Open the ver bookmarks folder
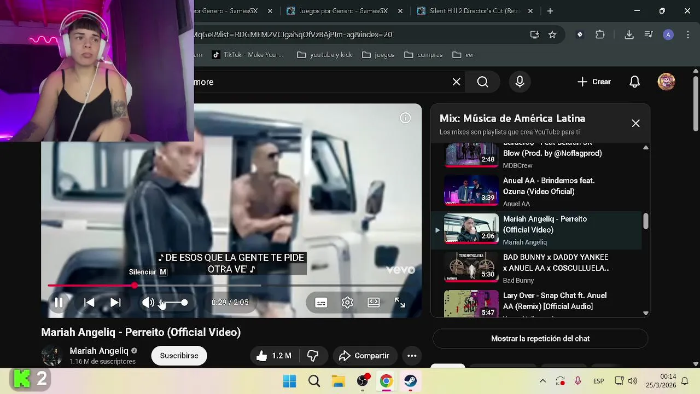Viewport: 700px width, 394px height. pyautogui.click(x=464, y=55)
